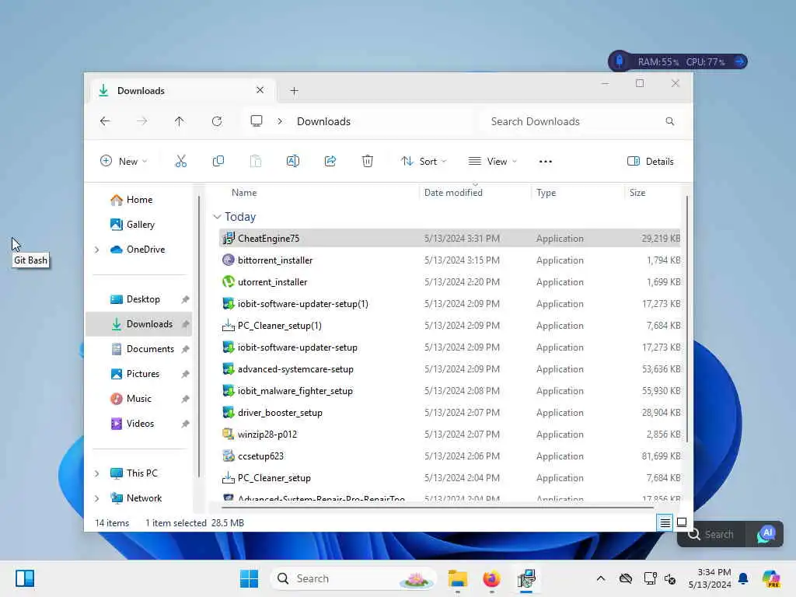Viewport: 796px width, 597px height.
Task: Select winzip28-p012 file
Action: click(450, 434)
